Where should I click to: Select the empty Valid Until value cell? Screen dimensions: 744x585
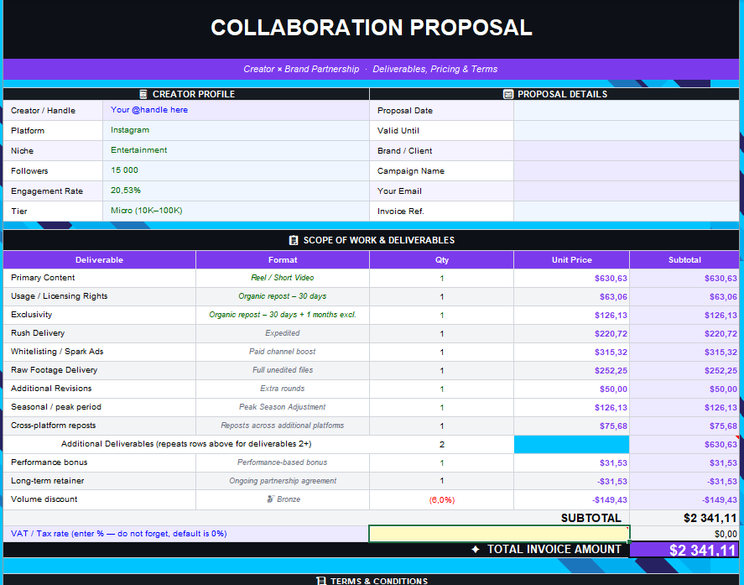coord(627,131)
